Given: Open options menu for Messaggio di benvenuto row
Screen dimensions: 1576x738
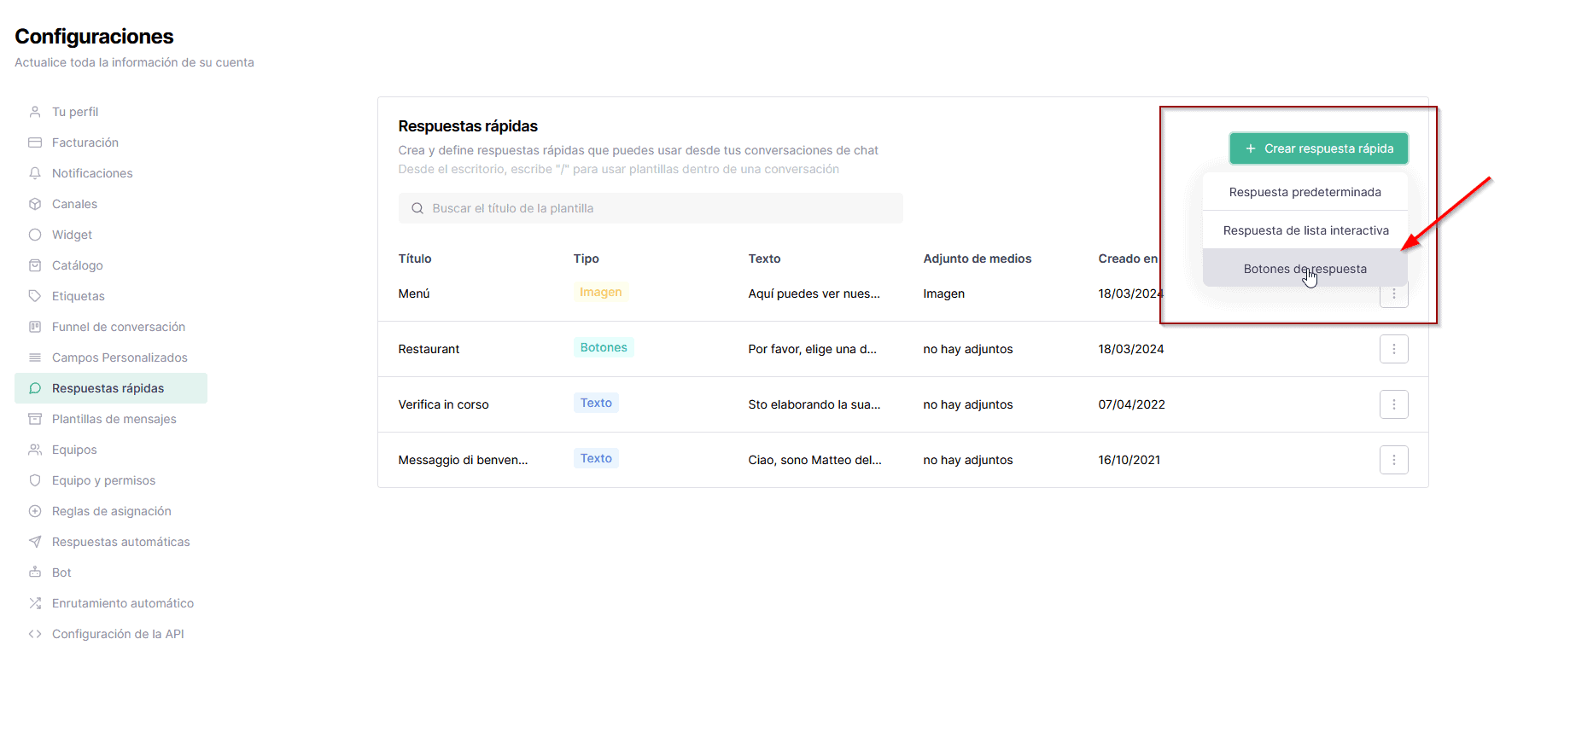Looking at the screenshot, I should pos(1393,460).
